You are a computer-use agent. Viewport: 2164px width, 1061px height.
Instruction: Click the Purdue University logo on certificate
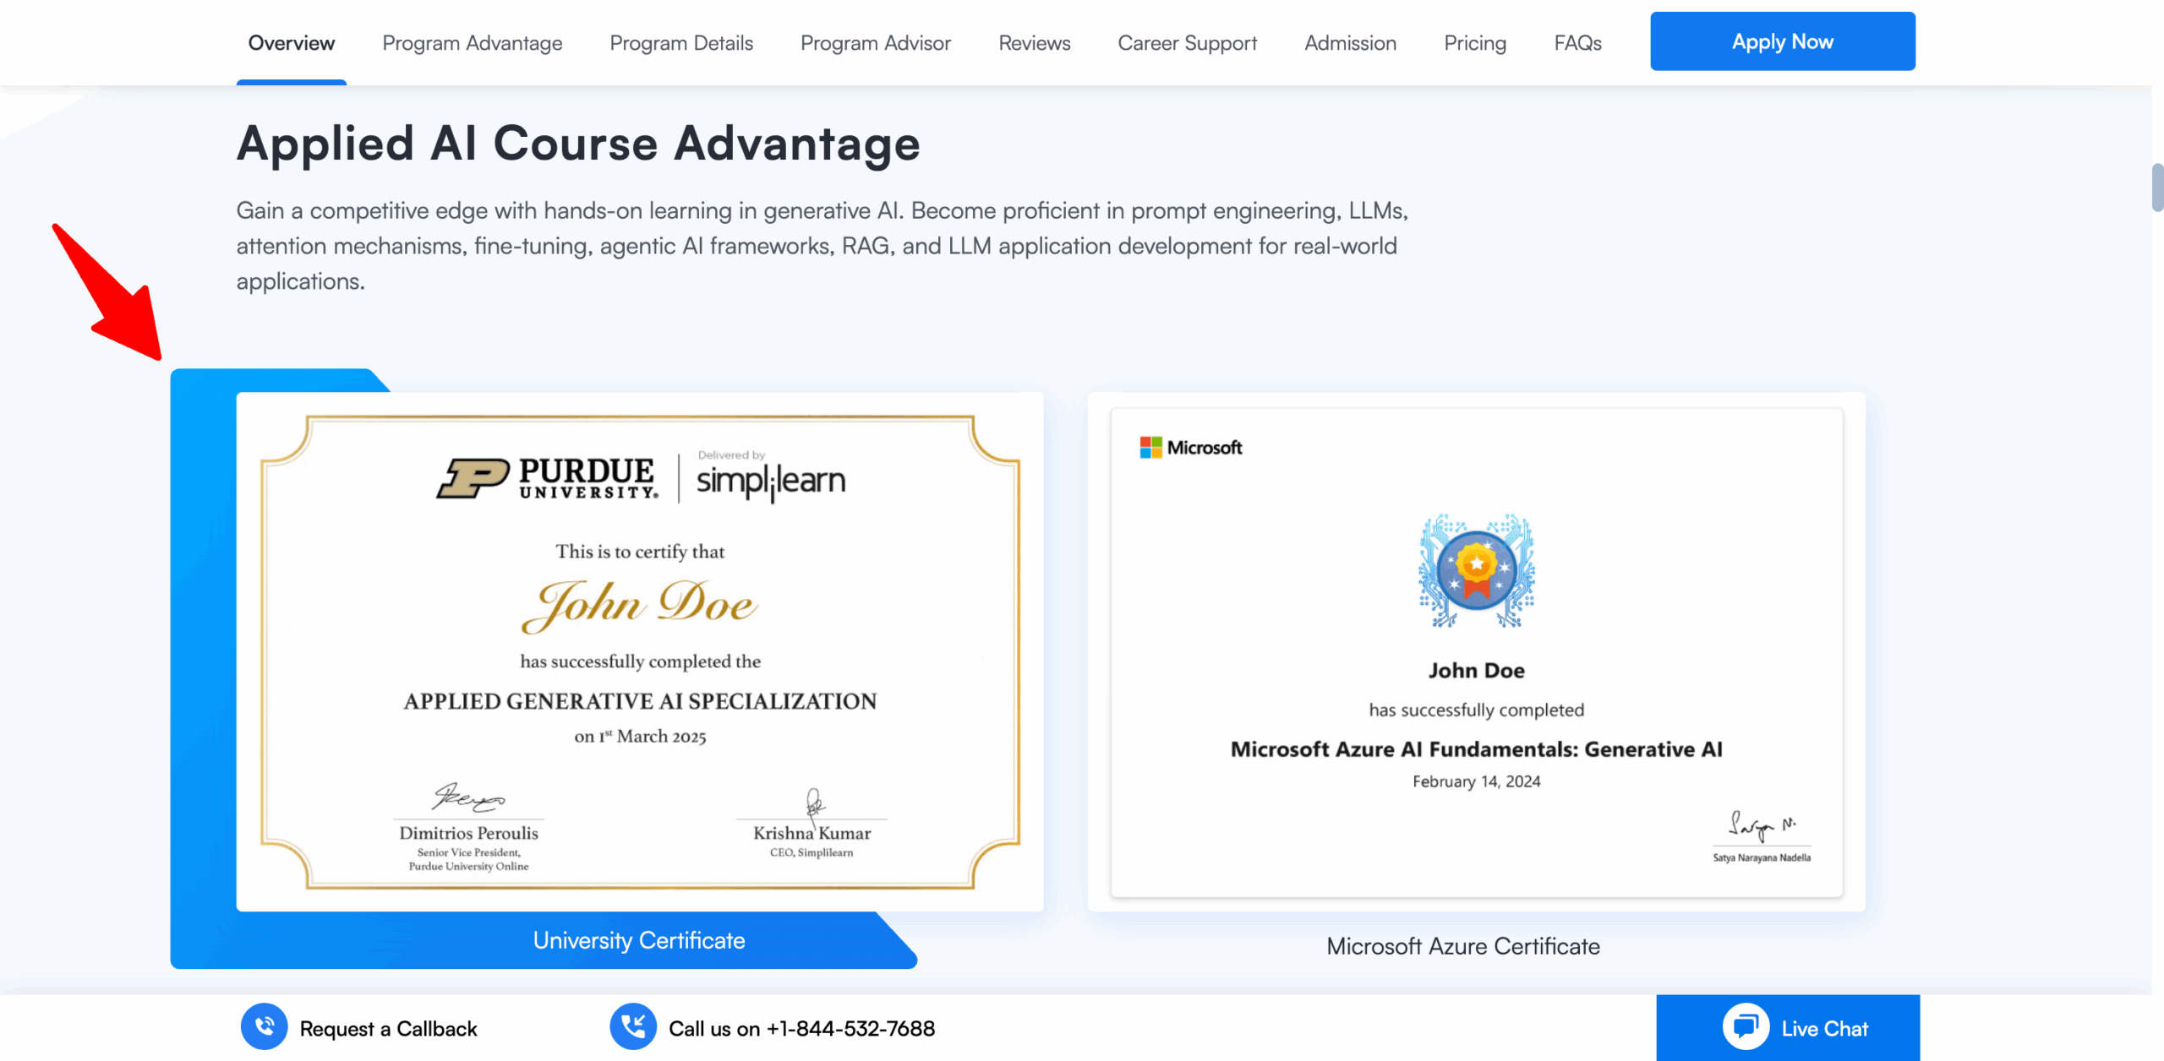[546, 478]
